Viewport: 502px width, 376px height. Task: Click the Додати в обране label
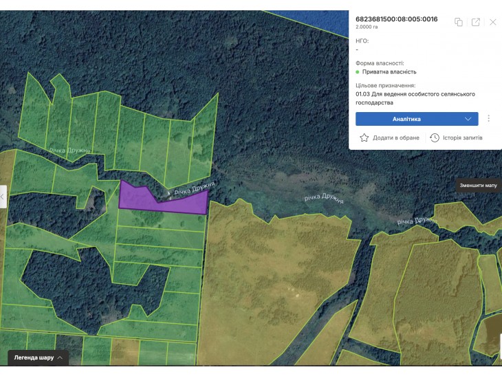(396, 137)
